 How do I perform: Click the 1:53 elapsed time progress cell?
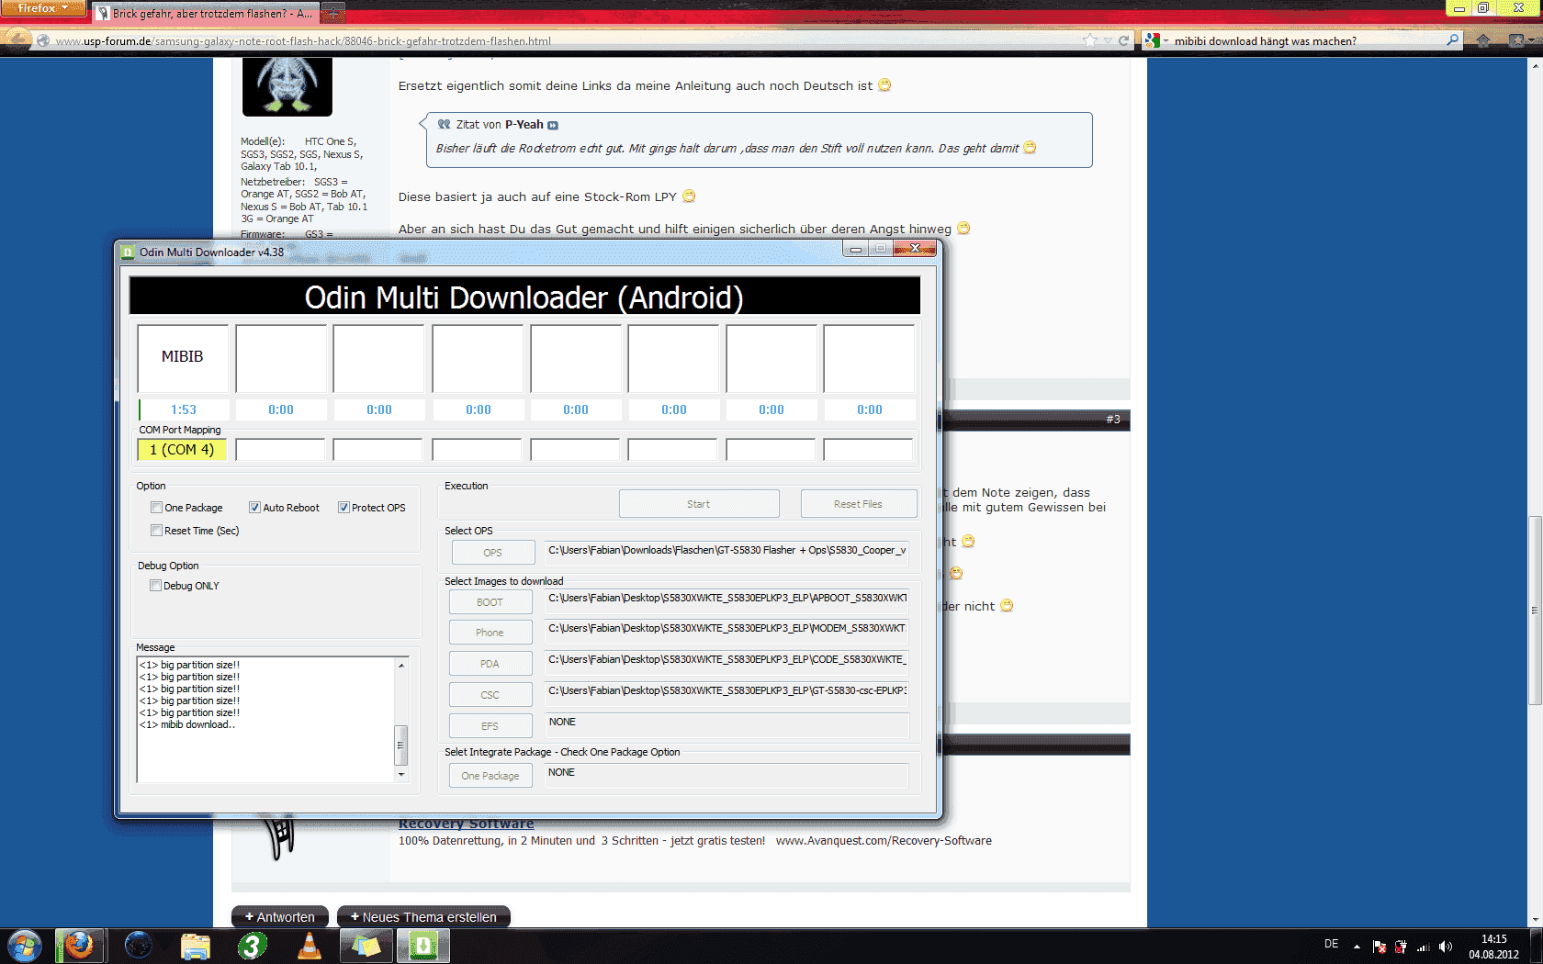pyautogui.click(x=183, y=409)
